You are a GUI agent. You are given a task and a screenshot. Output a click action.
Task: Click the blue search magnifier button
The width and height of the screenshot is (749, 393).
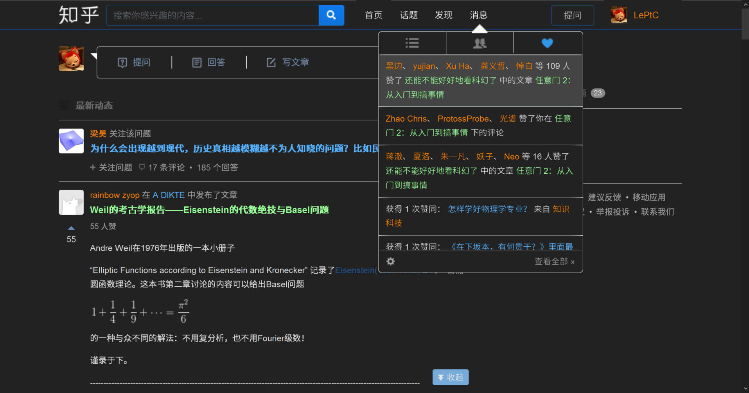click(x=331, y=15)
